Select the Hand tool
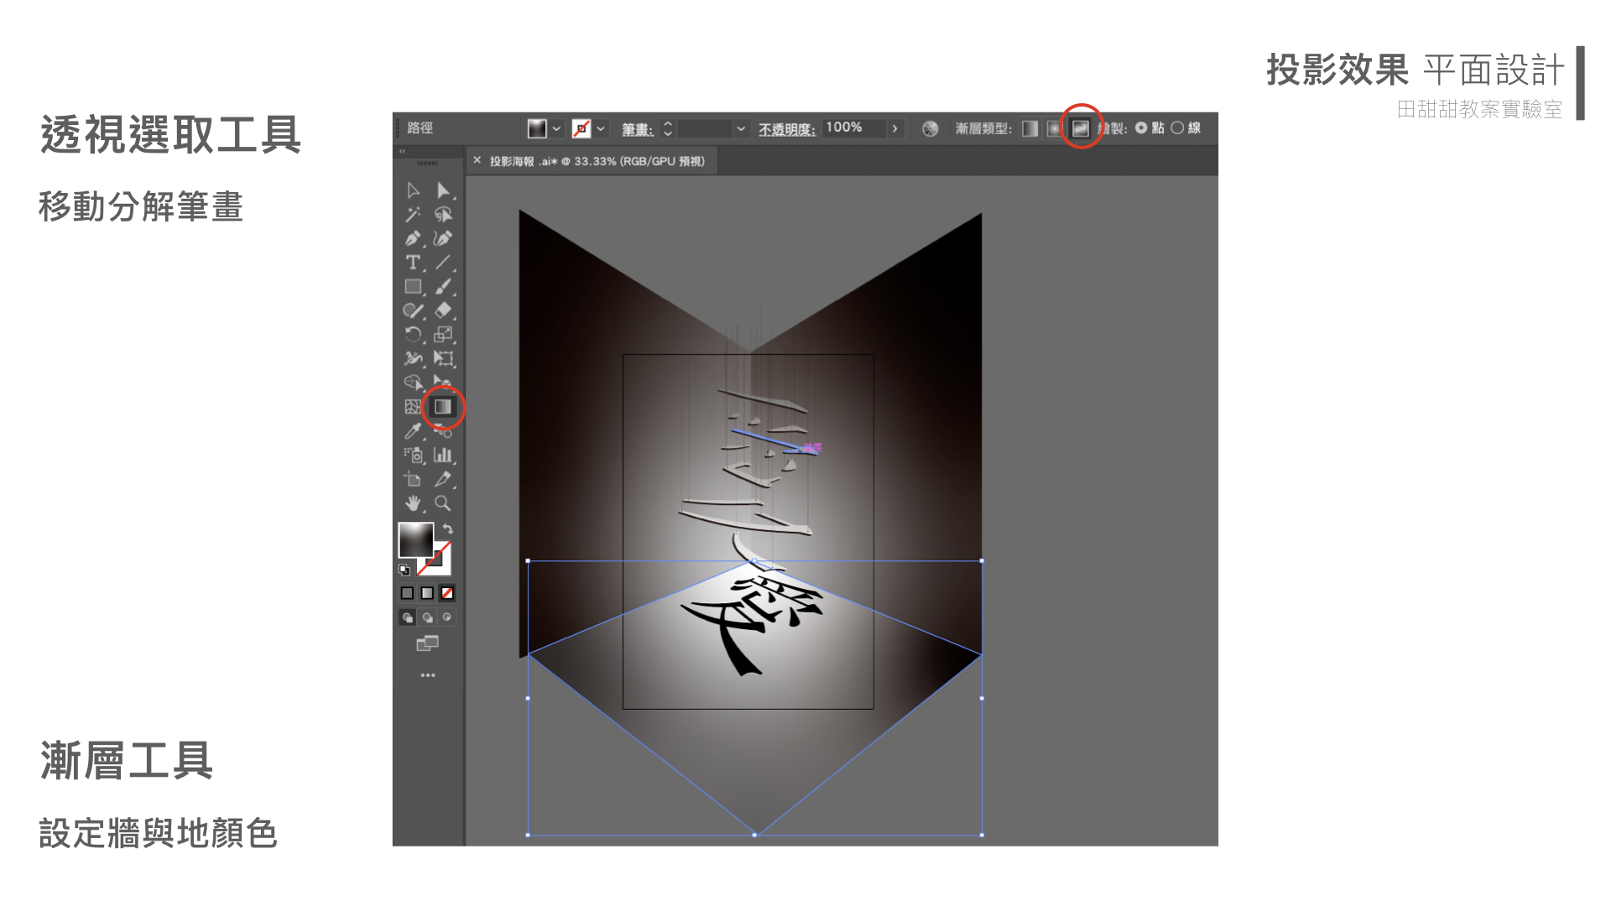The width and height of the screenshot is (1611, 906). point(412,503)
